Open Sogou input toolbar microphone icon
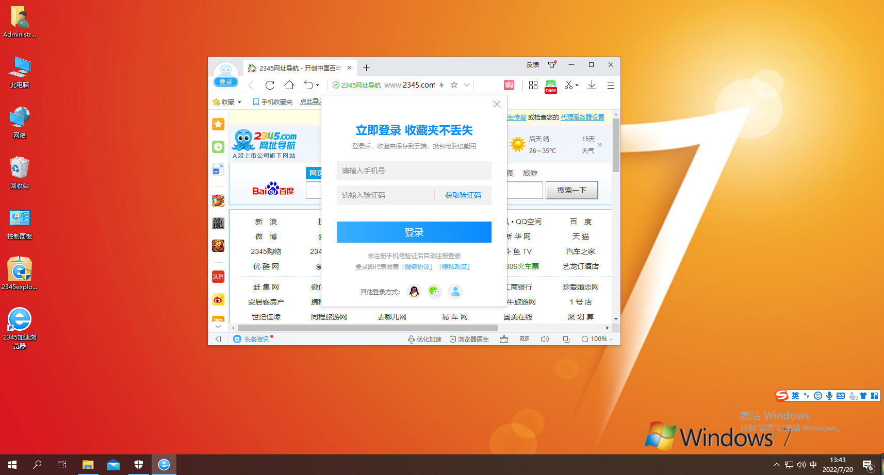Image resolution: width=884 pixels, height=475 pixels. pyautogui.click(x=829, y=396)
